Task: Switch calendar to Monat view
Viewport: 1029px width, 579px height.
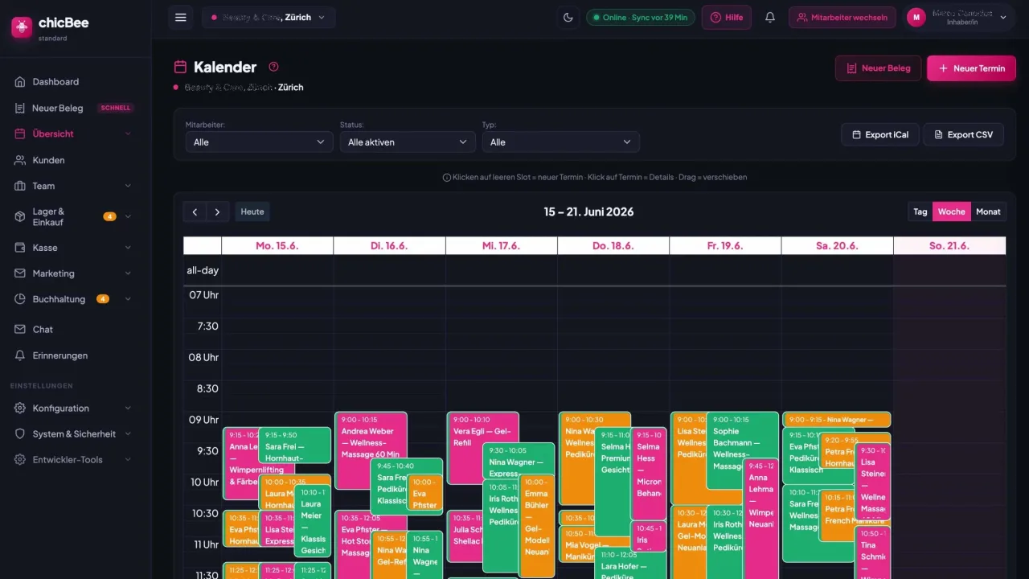Action: [x=989, y=211]
